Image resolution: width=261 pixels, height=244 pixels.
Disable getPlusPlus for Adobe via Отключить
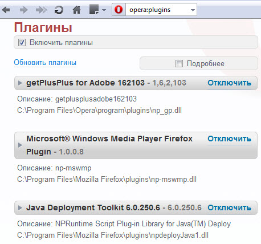(229, 83)
